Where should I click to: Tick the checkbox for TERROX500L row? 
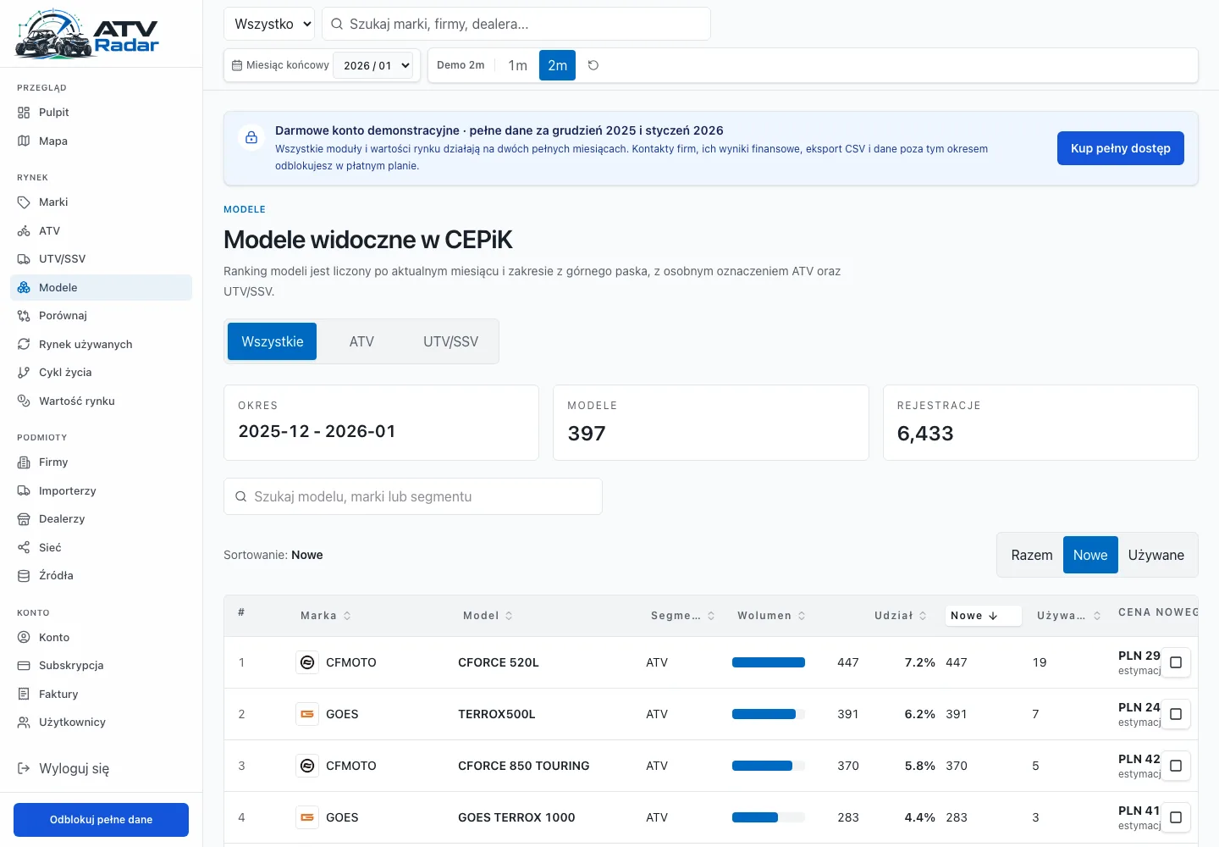click(1176, 714)
